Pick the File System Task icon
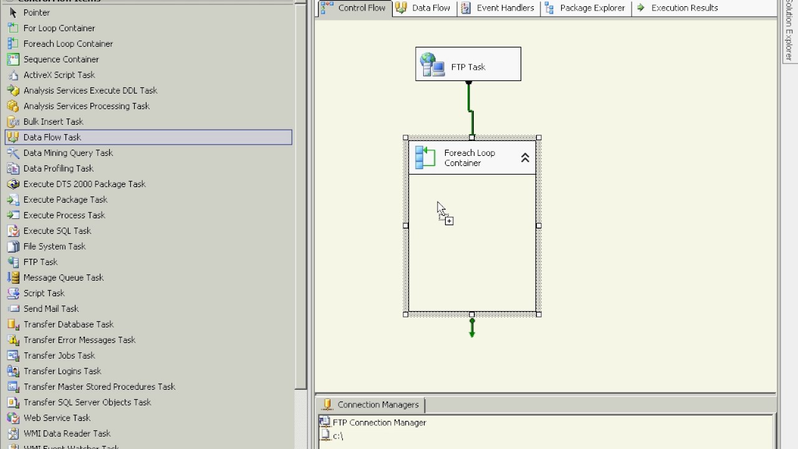 click(x=13, y=246)
